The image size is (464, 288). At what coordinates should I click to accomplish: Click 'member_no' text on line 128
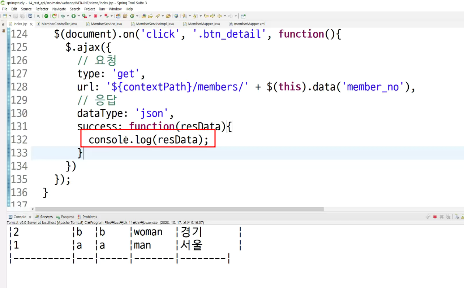tap(373, 87)
